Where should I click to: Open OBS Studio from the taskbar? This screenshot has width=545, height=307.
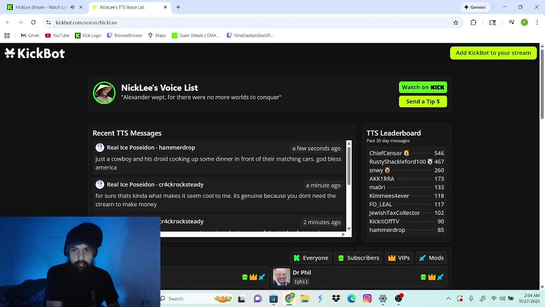[x=399, y=299]
